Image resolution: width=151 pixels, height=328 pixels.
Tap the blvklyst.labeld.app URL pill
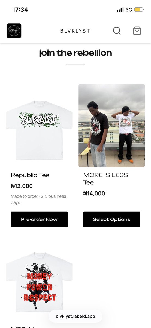click(x=75, y=316)
